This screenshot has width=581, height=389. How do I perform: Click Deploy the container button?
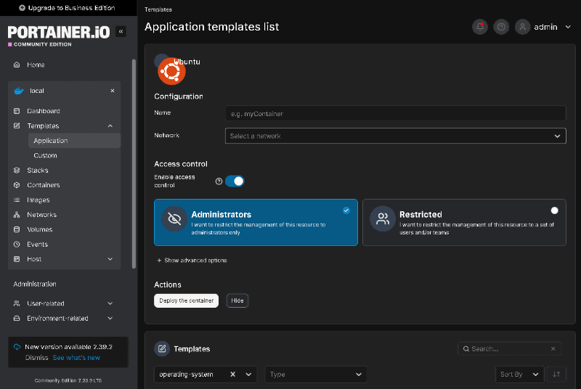pyautogui.click(x=187, y=300)
